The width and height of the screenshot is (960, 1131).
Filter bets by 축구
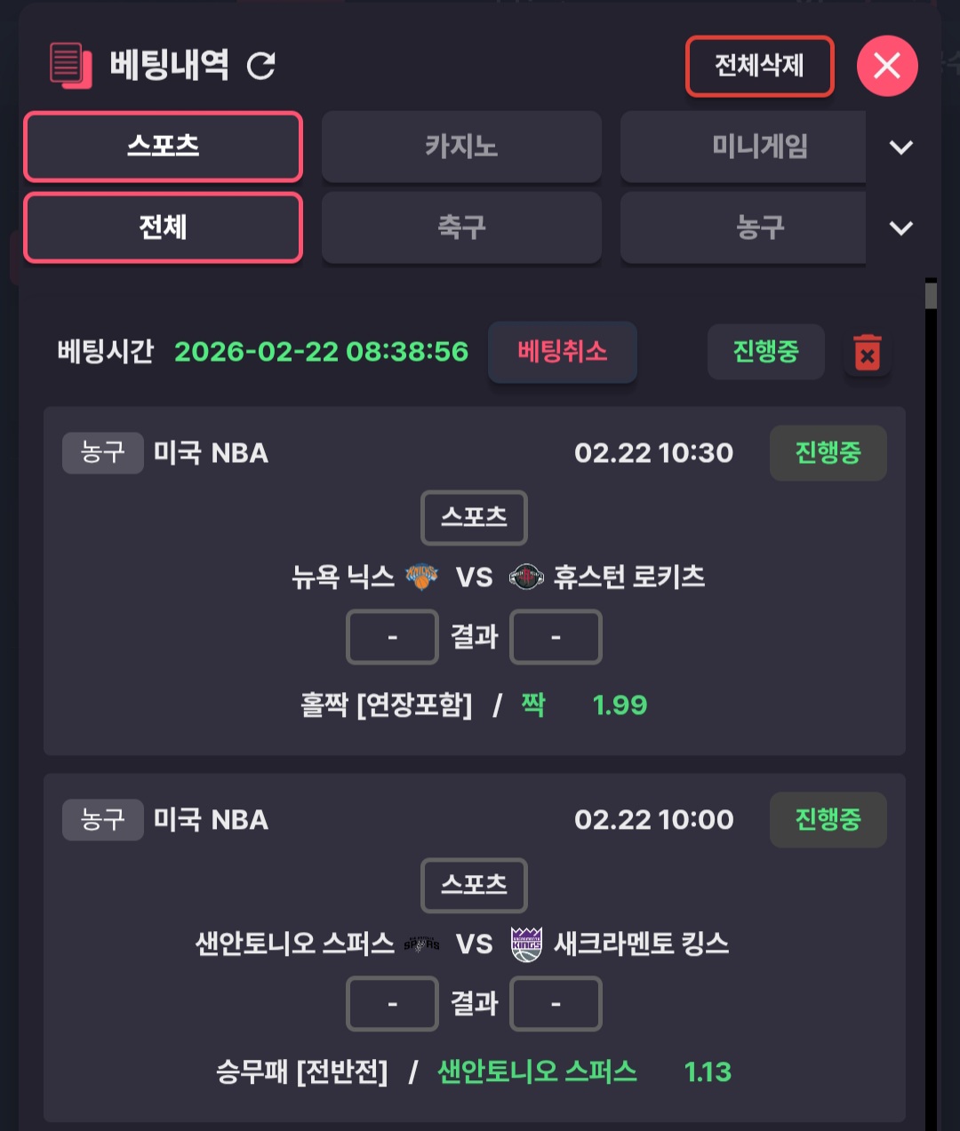coord(461,227)
